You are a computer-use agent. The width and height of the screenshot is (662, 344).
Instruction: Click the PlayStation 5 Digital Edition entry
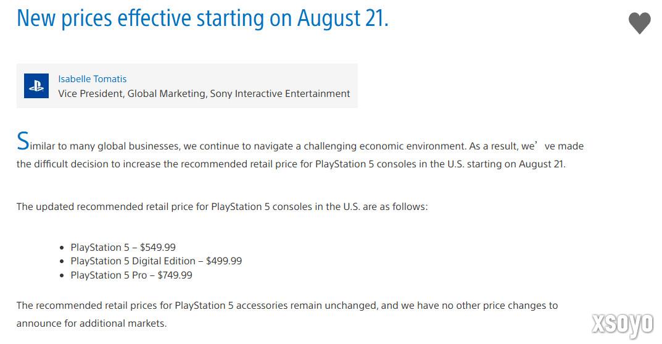pos(156,261)
